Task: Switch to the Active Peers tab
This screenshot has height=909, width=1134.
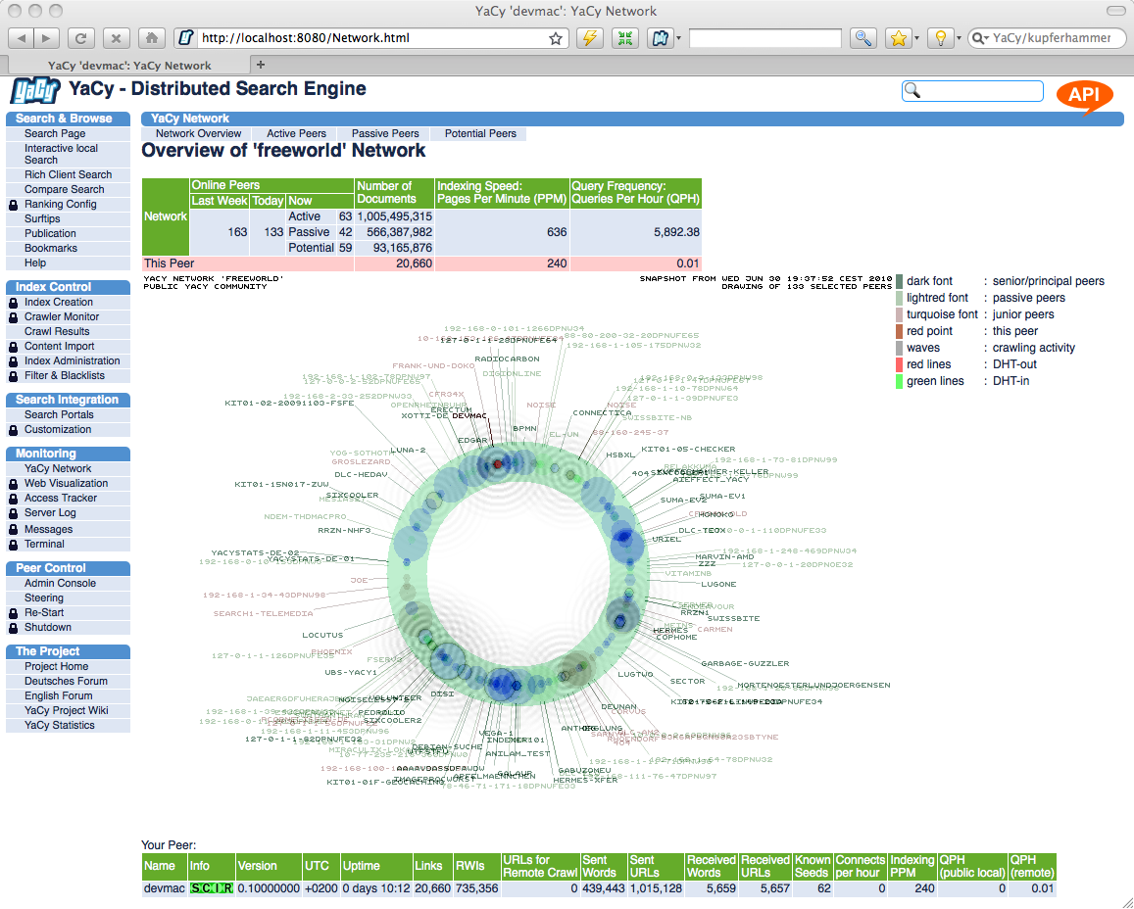Action: pyautogui.click(x=296, y=134)
